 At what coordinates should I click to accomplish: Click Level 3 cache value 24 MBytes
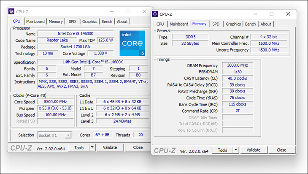click(x=122, y=121)
